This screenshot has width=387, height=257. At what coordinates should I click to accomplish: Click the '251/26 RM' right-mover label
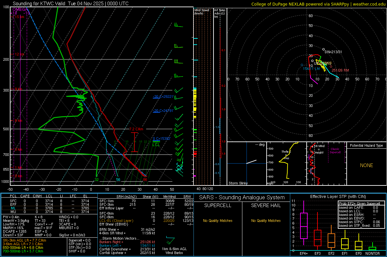point(340,71)
